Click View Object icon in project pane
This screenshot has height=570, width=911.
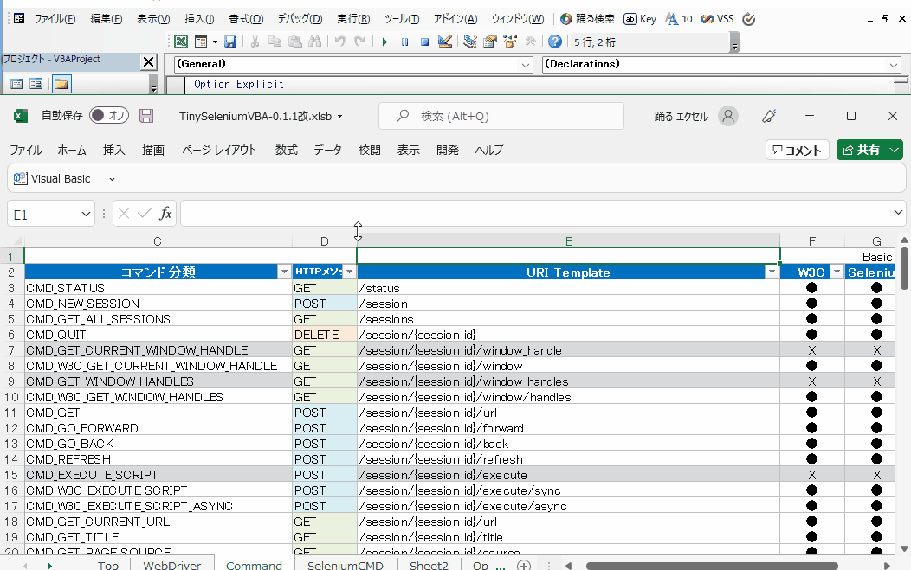[36, 84]
